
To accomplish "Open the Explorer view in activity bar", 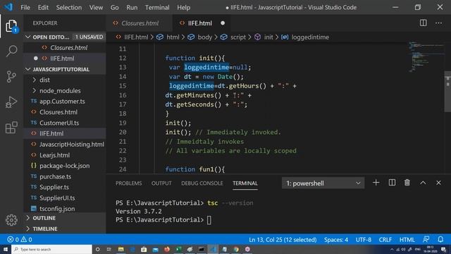I will click(11, 26).
